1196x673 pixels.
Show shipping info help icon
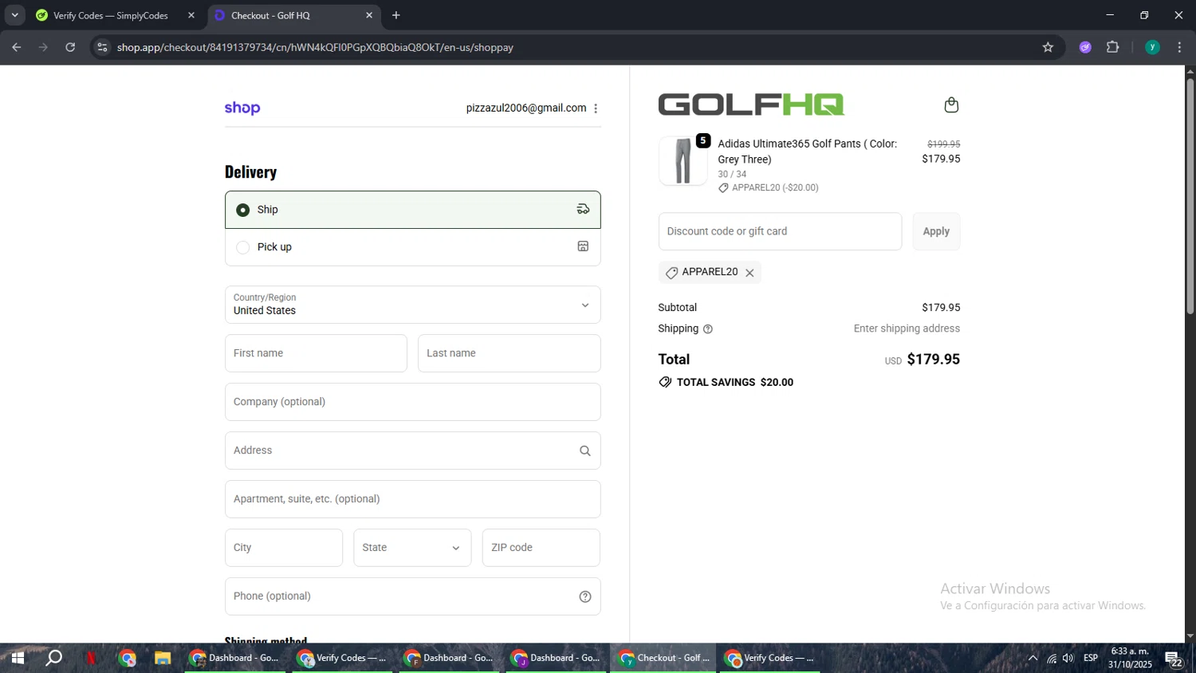(x=708, y=329)
